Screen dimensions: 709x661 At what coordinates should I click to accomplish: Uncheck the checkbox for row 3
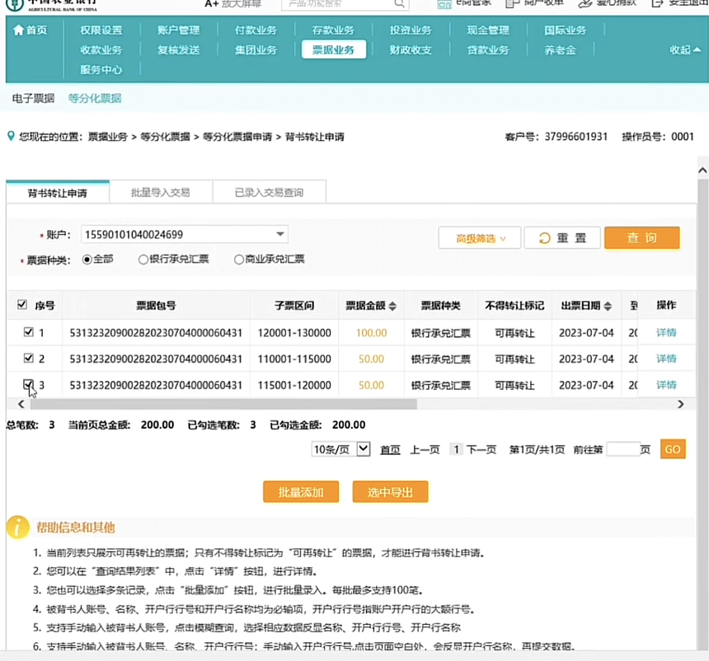[29, 384]
